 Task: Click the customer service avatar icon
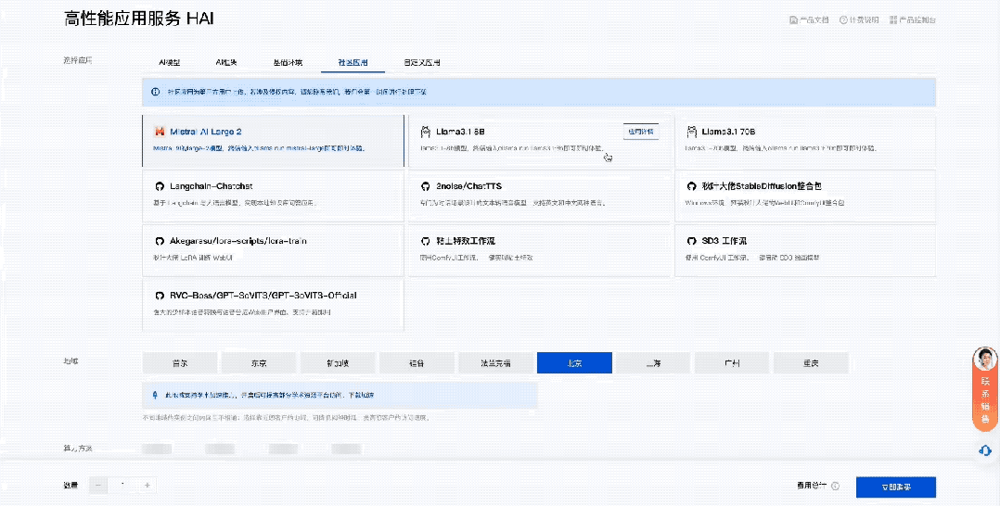985,360
